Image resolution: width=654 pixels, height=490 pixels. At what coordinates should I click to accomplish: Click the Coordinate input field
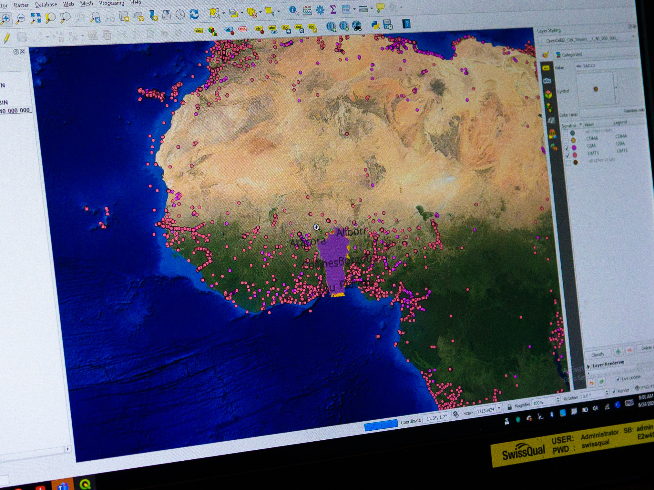[x=437, y=417]
